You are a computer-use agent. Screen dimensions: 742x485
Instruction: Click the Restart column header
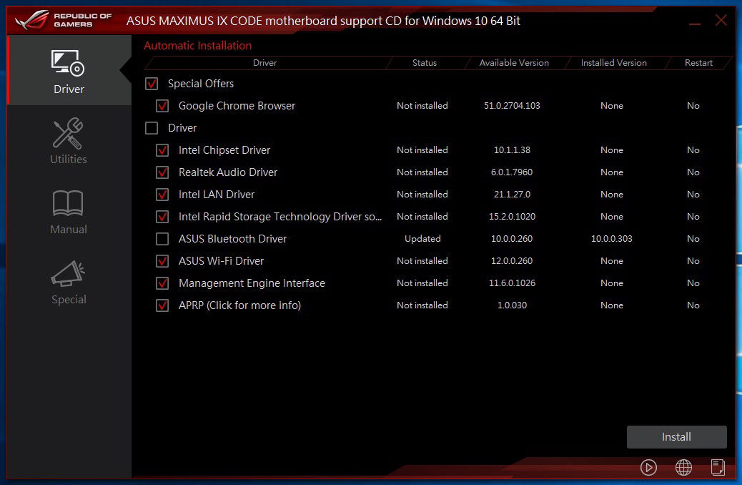698,62
